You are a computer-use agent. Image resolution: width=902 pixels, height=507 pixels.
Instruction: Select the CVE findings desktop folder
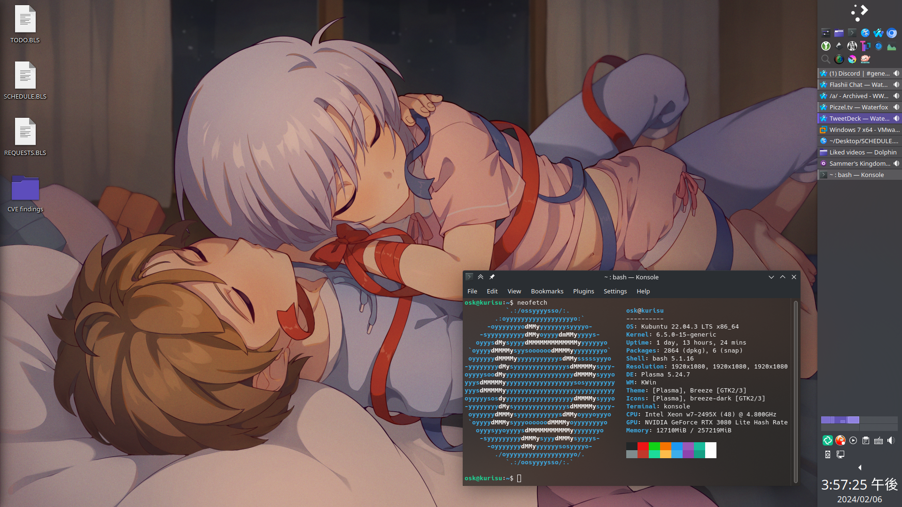coord(25,193)
